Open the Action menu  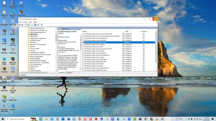coord(25,22)
